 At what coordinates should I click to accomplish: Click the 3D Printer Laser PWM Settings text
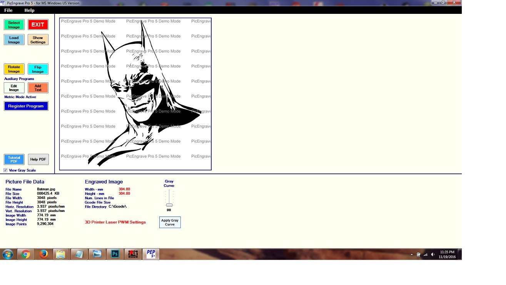pos(115,222)
